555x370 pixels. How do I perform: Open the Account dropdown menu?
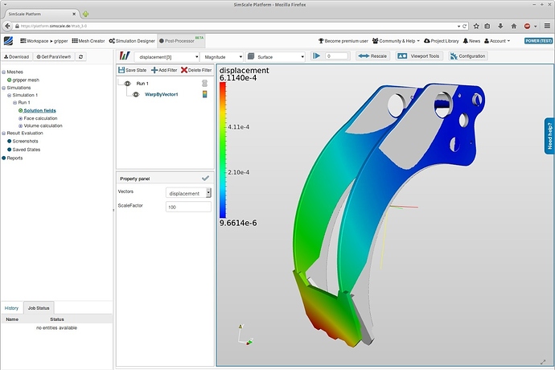pyautogui.click(x=497, y=41)
